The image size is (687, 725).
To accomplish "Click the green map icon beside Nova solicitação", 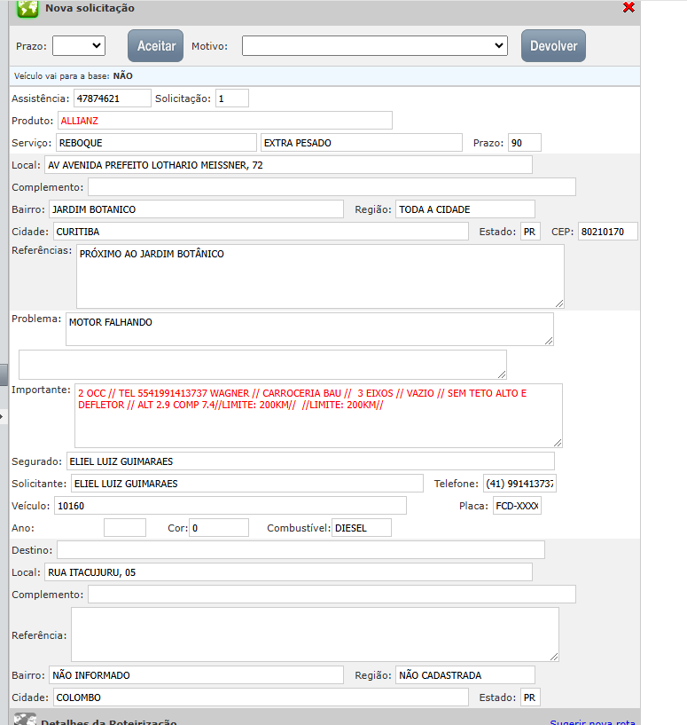I will click(27, 8).
